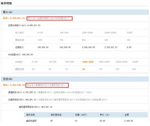Viewport: 150px width, 126px height.
Task: Click the 账单明细 page heading
Action: click(6, 3)
